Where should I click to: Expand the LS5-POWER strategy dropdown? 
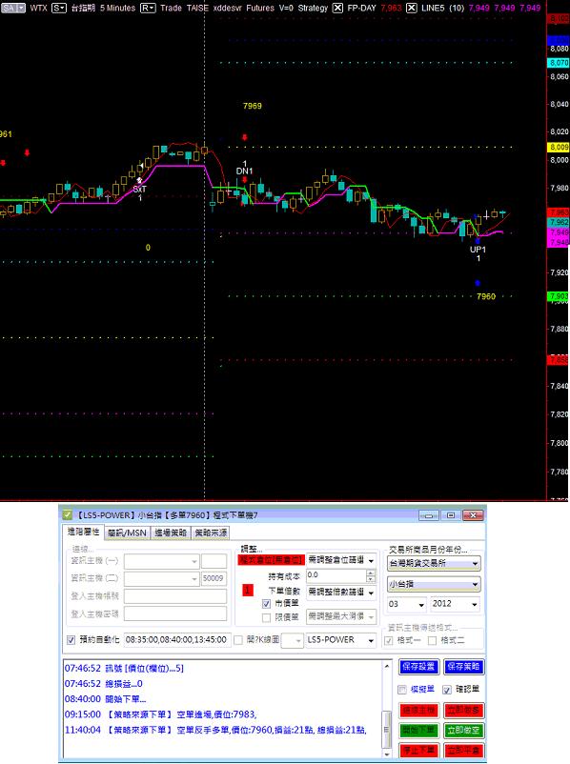(x=341, y=640)
